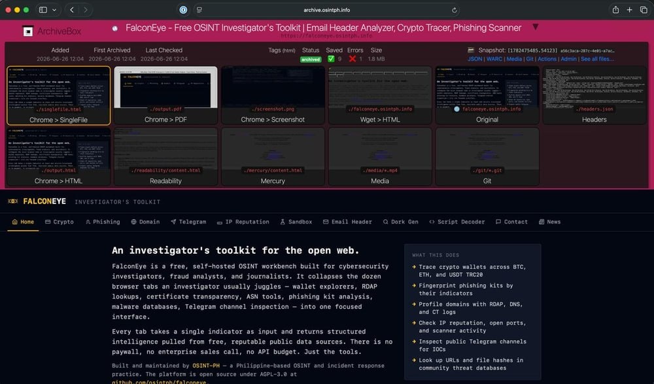Open the JSON snapshot link
The width and height of the screenshot is (654, 384).
point(475,59)
